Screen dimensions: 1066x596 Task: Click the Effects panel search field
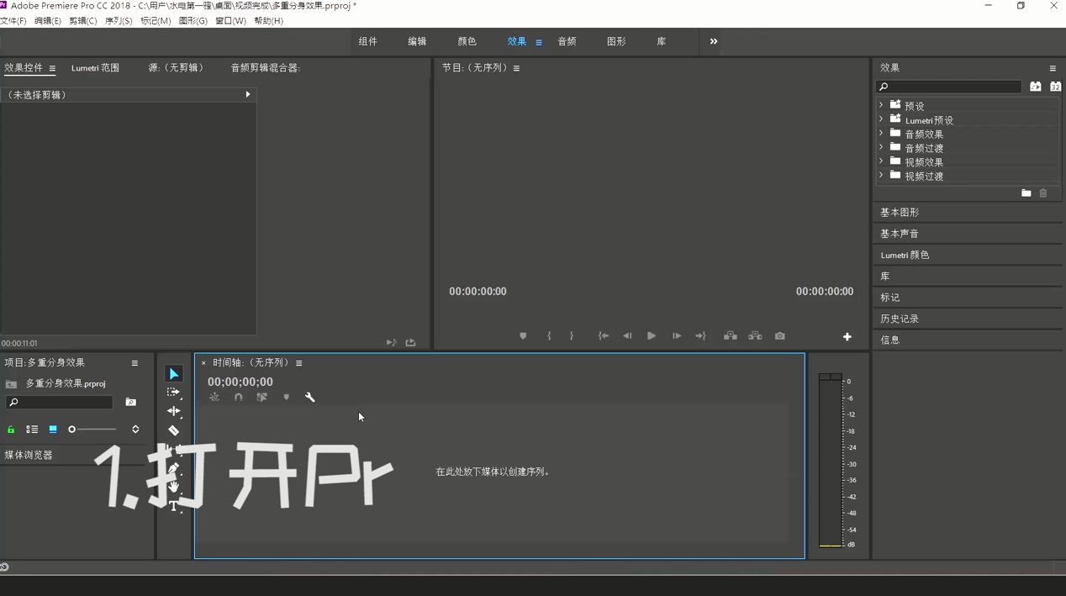(948, 87)
